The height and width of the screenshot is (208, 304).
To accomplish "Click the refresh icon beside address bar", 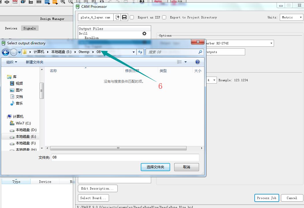I will coord(140,52).
